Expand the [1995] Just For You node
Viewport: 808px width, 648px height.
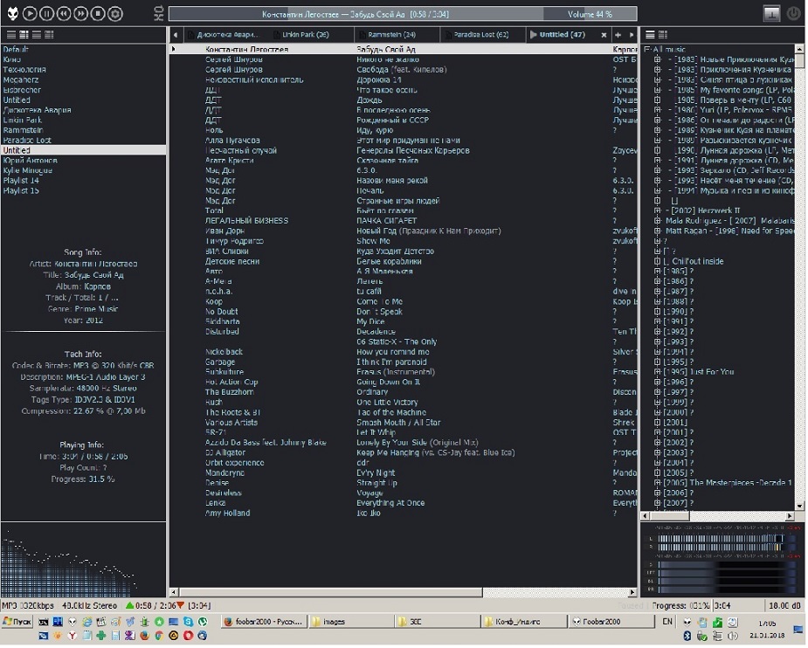[x=658, y=372]
